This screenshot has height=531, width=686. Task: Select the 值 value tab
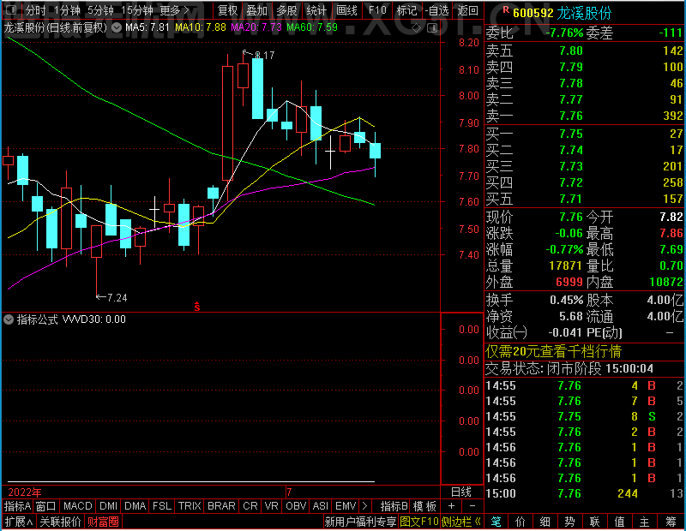(x=620, y=522)
